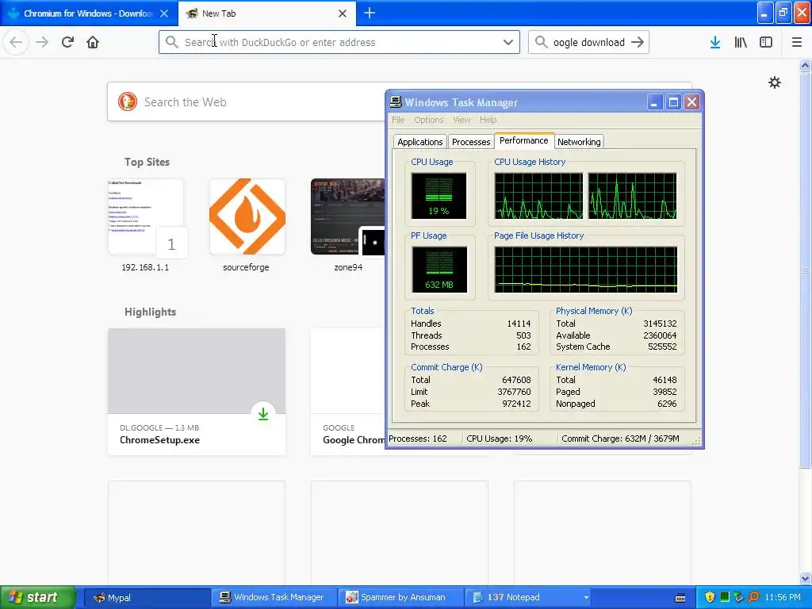Click the Commit Charge status bar entry
The width and height of the screenshot is (812, 609).
pos(620,439)
